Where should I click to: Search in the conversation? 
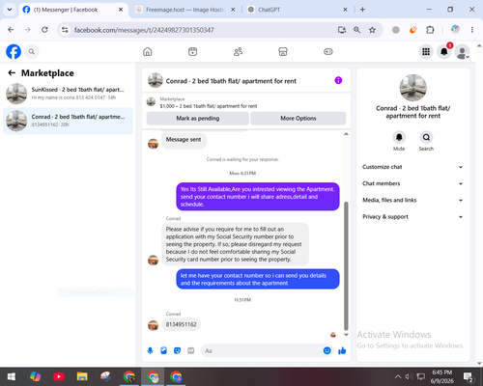pyautogui.click(x=426, y=137)
